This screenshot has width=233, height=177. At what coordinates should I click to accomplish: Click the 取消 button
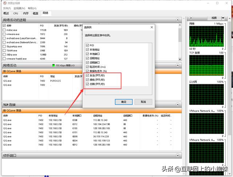(143, 102)
